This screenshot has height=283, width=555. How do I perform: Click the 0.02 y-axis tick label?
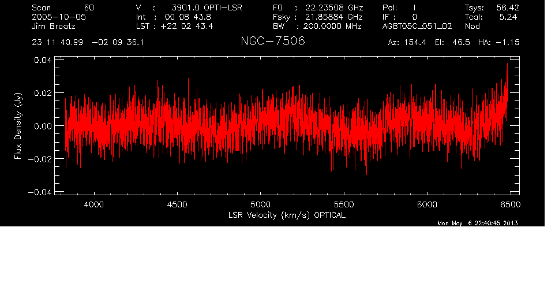[43, 93]
